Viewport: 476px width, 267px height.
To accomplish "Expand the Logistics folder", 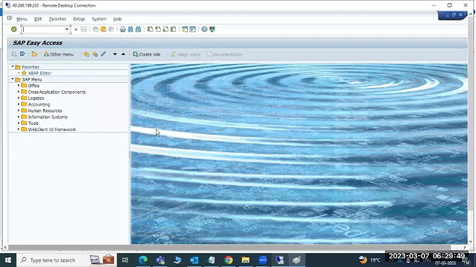I will pyautogui.click(x=19, y=98).
